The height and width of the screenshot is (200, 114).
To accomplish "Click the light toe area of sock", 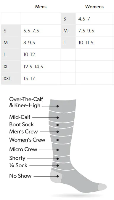I will 102,187.
